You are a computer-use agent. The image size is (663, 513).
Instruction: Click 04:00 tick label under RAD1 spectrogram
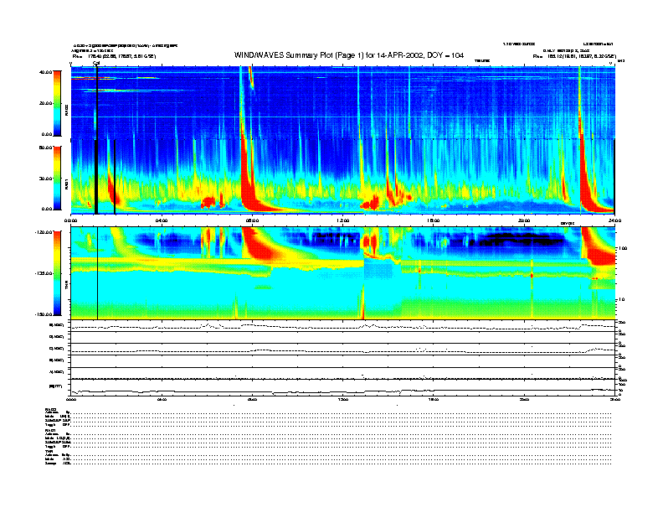(162, 220)
